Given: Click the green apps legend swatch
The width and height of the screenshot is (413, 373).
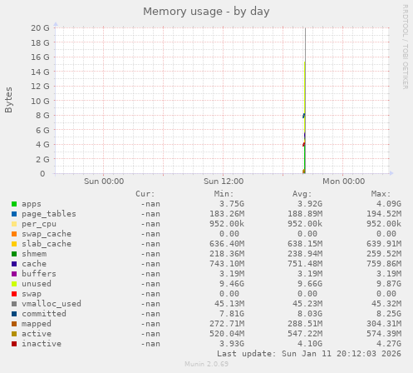Looking at the screenshot, I should 14,204.
